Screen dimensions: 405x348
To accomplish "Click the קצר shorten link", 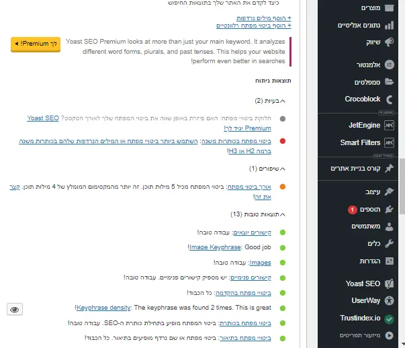I will tap(15, 187).
